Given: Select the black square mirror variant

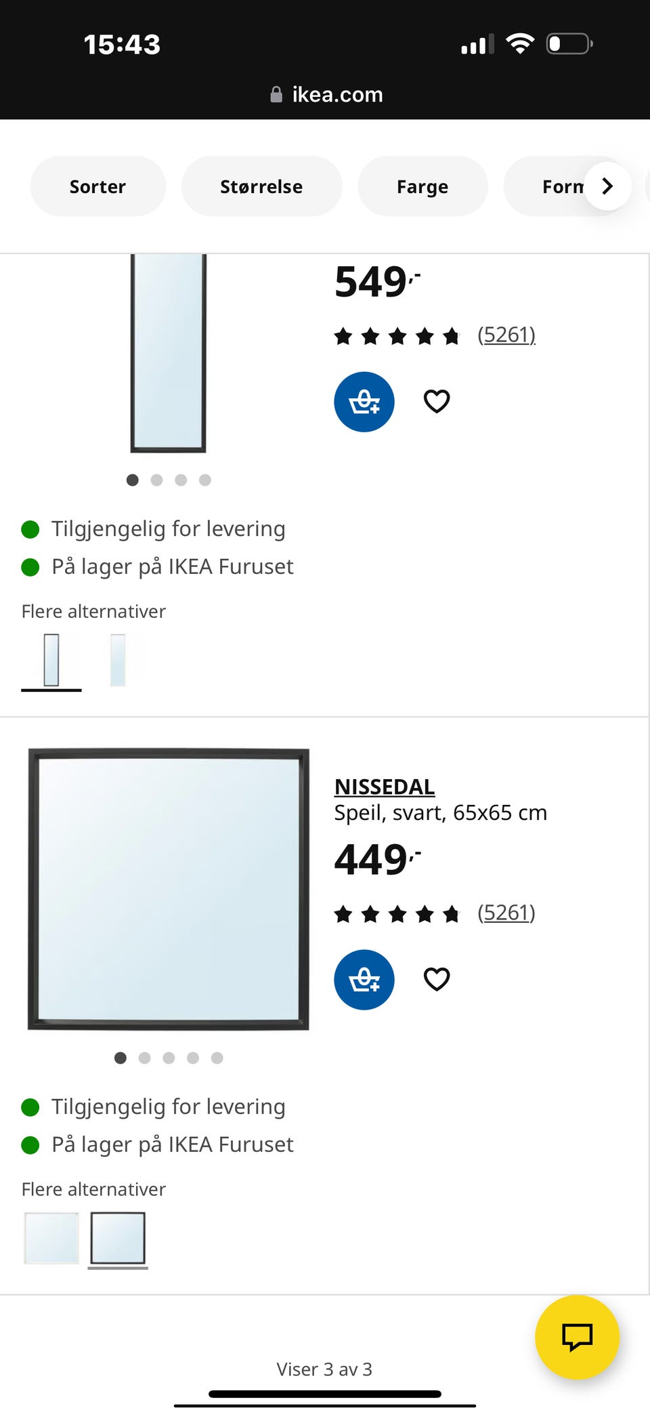Looking at the screenshot, I should tap(118, 1238).
